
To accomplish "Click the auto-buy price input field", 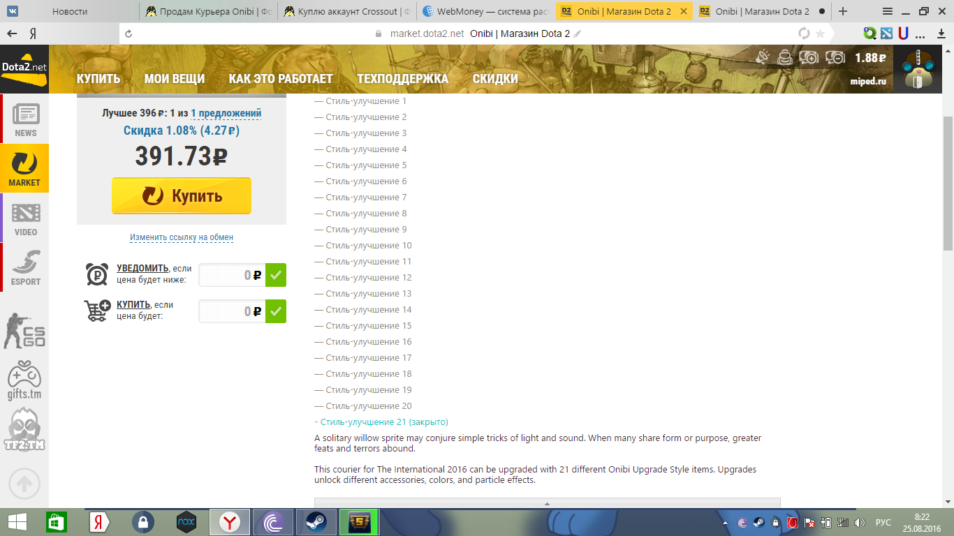I will tap(232, 311).
